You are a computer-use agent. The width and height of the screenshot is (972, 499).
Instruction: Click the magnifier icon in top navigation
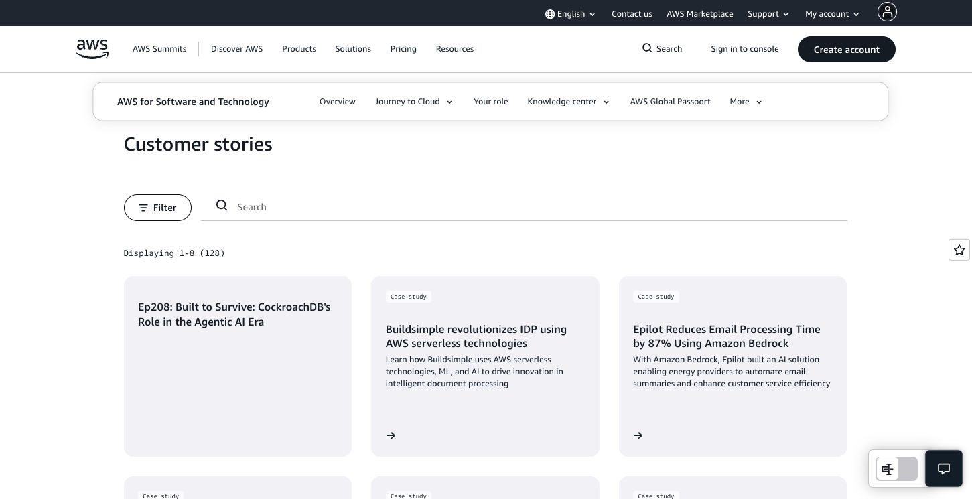[647, 48]
